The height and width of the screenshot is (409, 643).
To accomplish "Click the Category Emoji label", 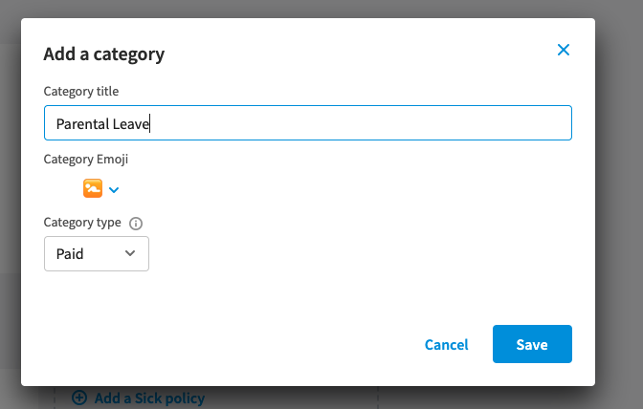I will point(86,160).
